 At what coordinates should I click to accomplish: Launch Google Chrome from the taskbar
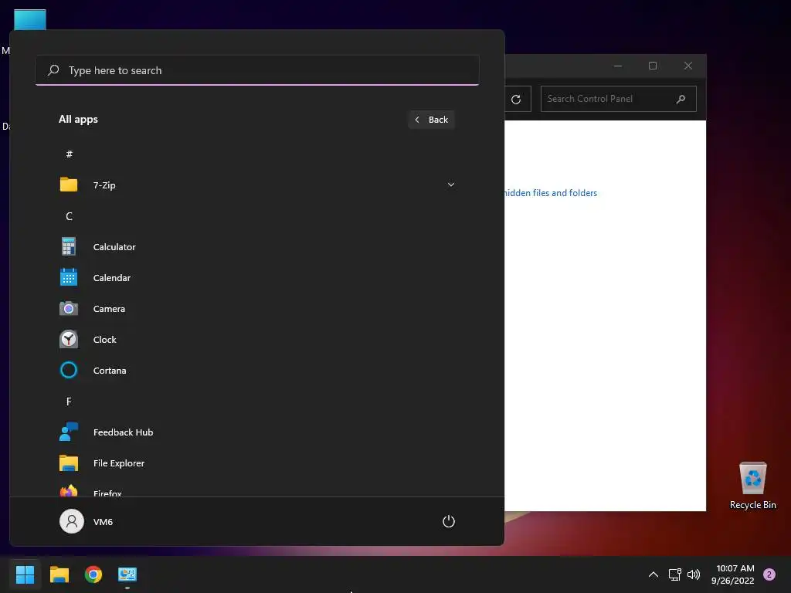pyautogui.click(x=93, y=574)
